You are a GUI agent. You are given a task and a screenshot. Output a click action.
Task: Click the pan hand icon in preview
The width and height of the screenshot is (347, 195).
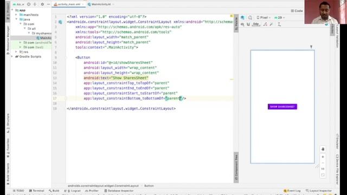tap(323, 149)
